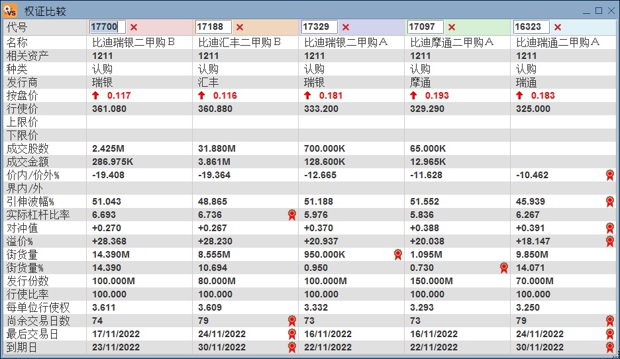Maximize the 权证比较 window
The height and width of the screenshot is (359, 620).
point(599,11)
